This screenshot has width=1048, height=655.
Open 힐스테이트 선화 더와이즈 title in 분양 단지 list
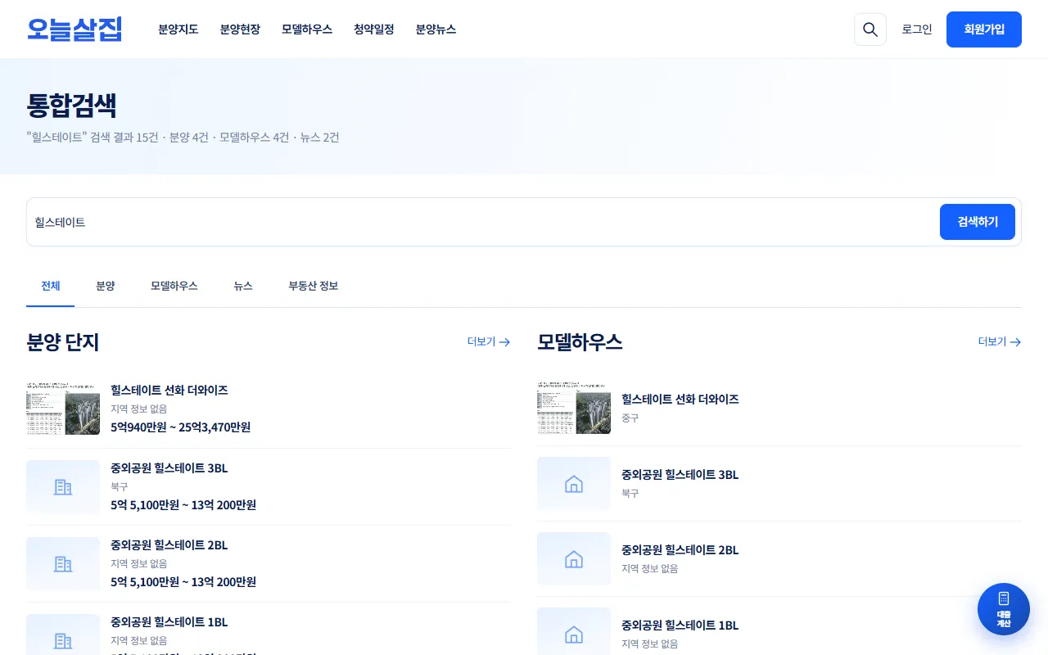169,391
